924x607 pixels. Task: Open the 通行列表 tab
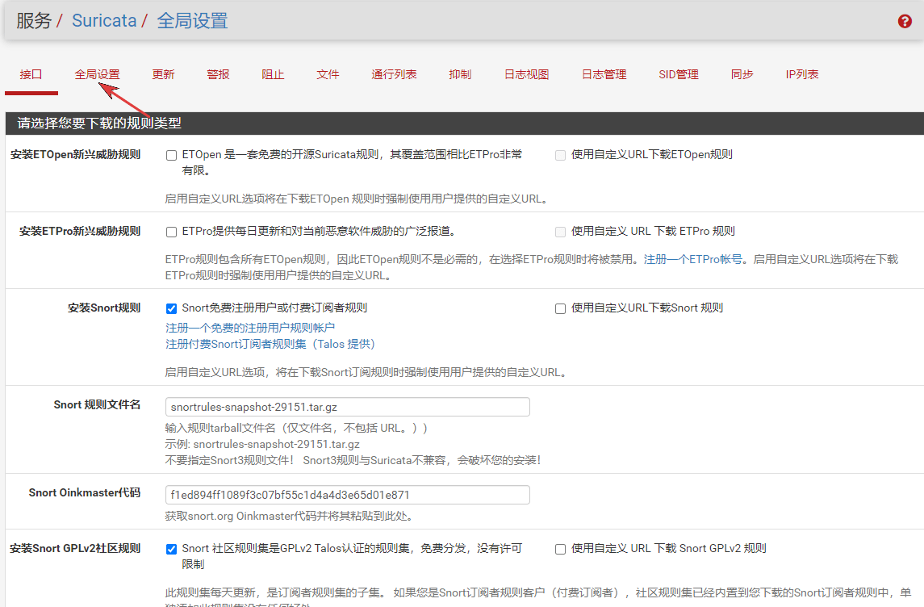(394, 74)
